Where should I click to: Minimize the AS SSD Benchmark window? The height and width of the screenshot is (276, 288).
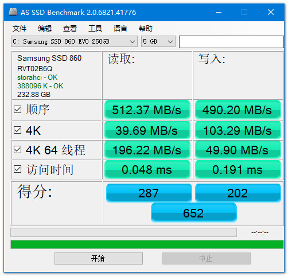click(219, 12)
